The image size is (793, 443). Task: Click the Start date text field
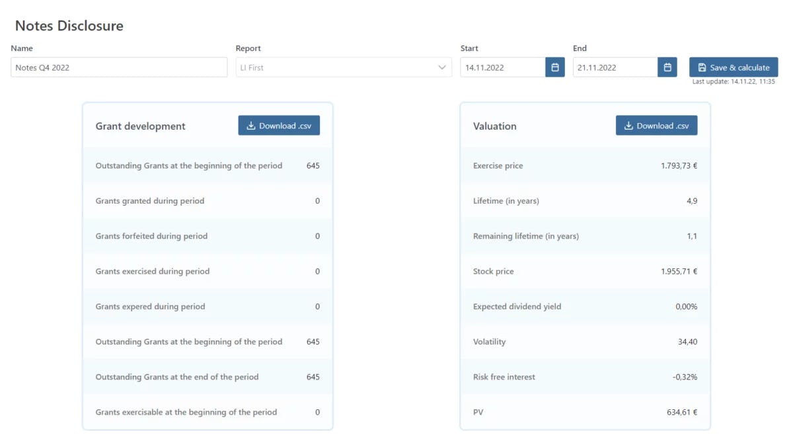tap(502, 67)
